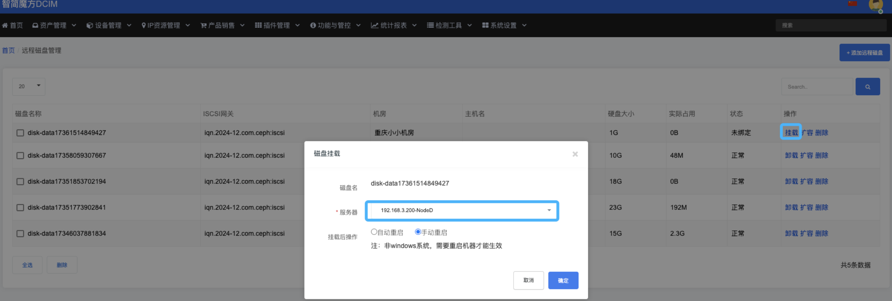
Task: Check the disk-data17358059307667 row checkbox
Action: 20,155
